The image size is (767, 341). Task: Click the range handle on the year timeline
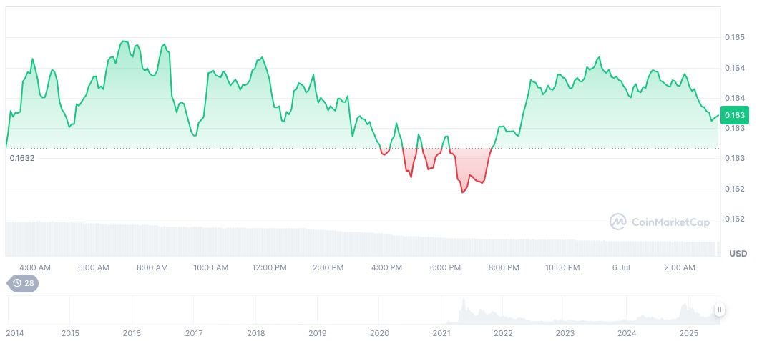click(719, 310)
